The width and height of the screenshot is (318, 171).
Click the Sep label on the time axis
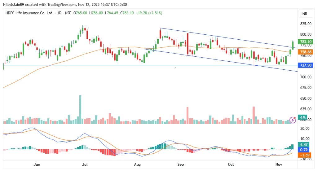pyautogui.click(x=181, y=165)
